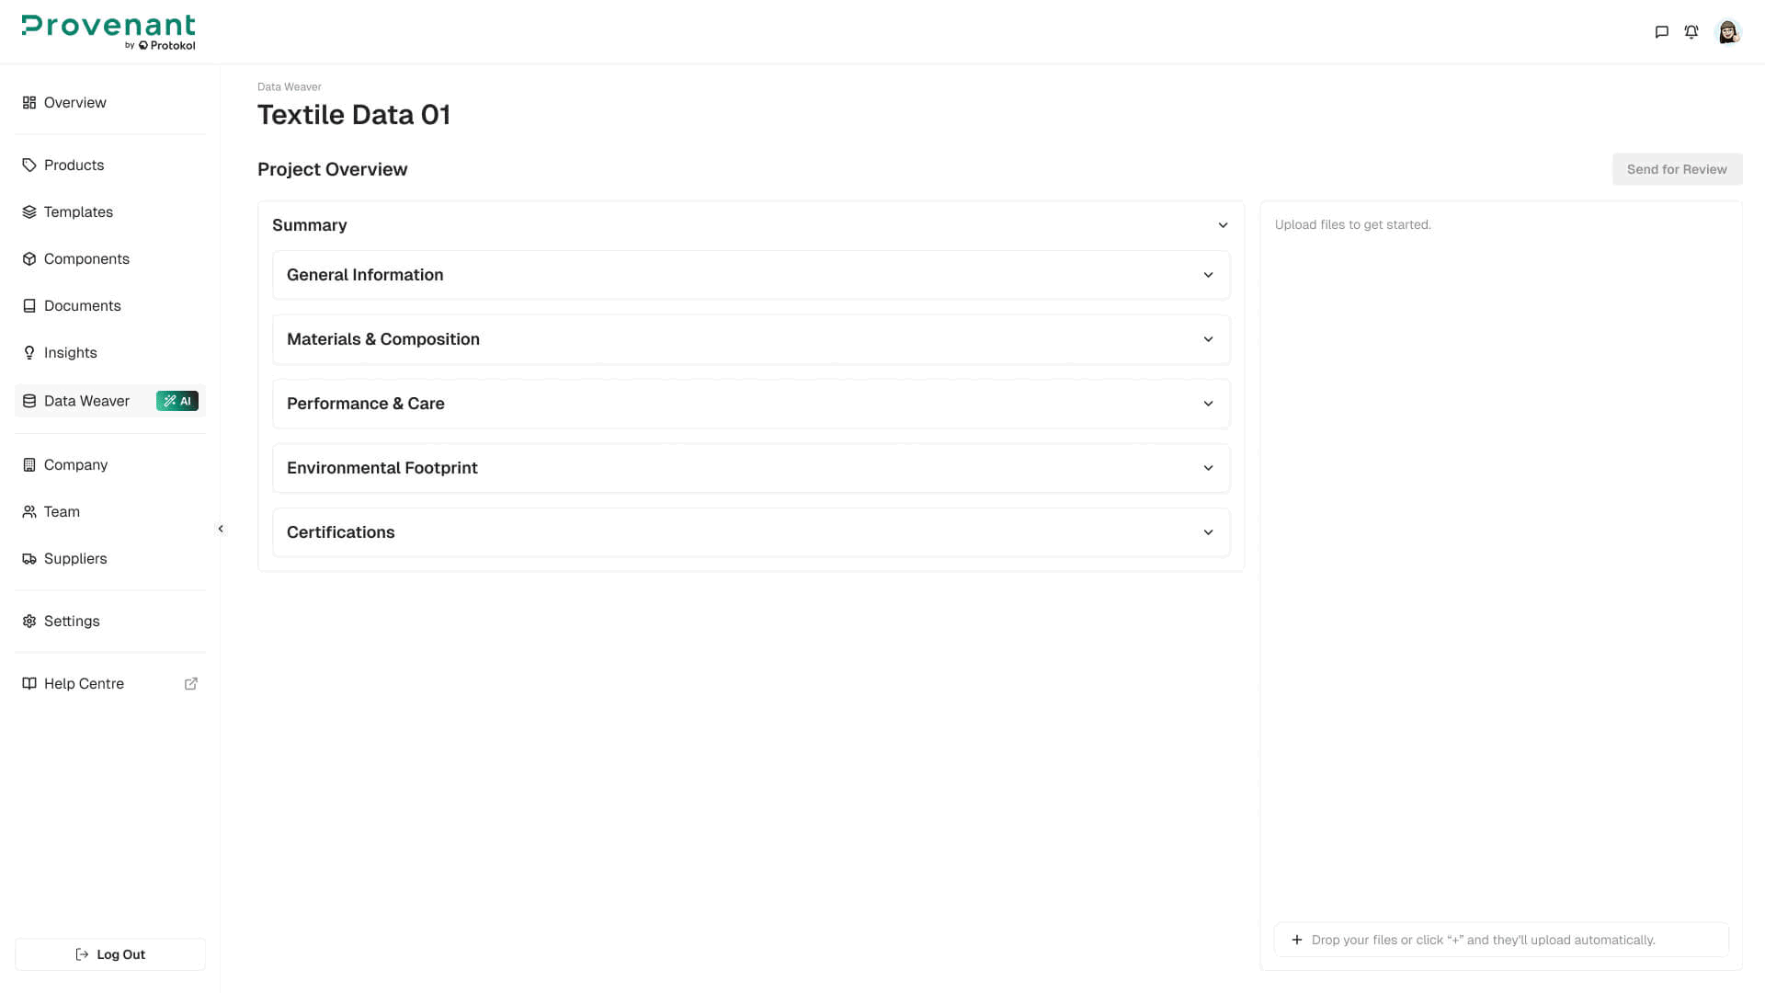
Task: Open Team in the sidebar
Action: point(110,512)
